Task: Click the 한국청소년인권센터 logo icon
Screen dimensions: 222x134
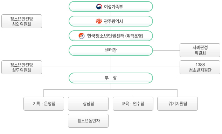Action: point(82,36)
